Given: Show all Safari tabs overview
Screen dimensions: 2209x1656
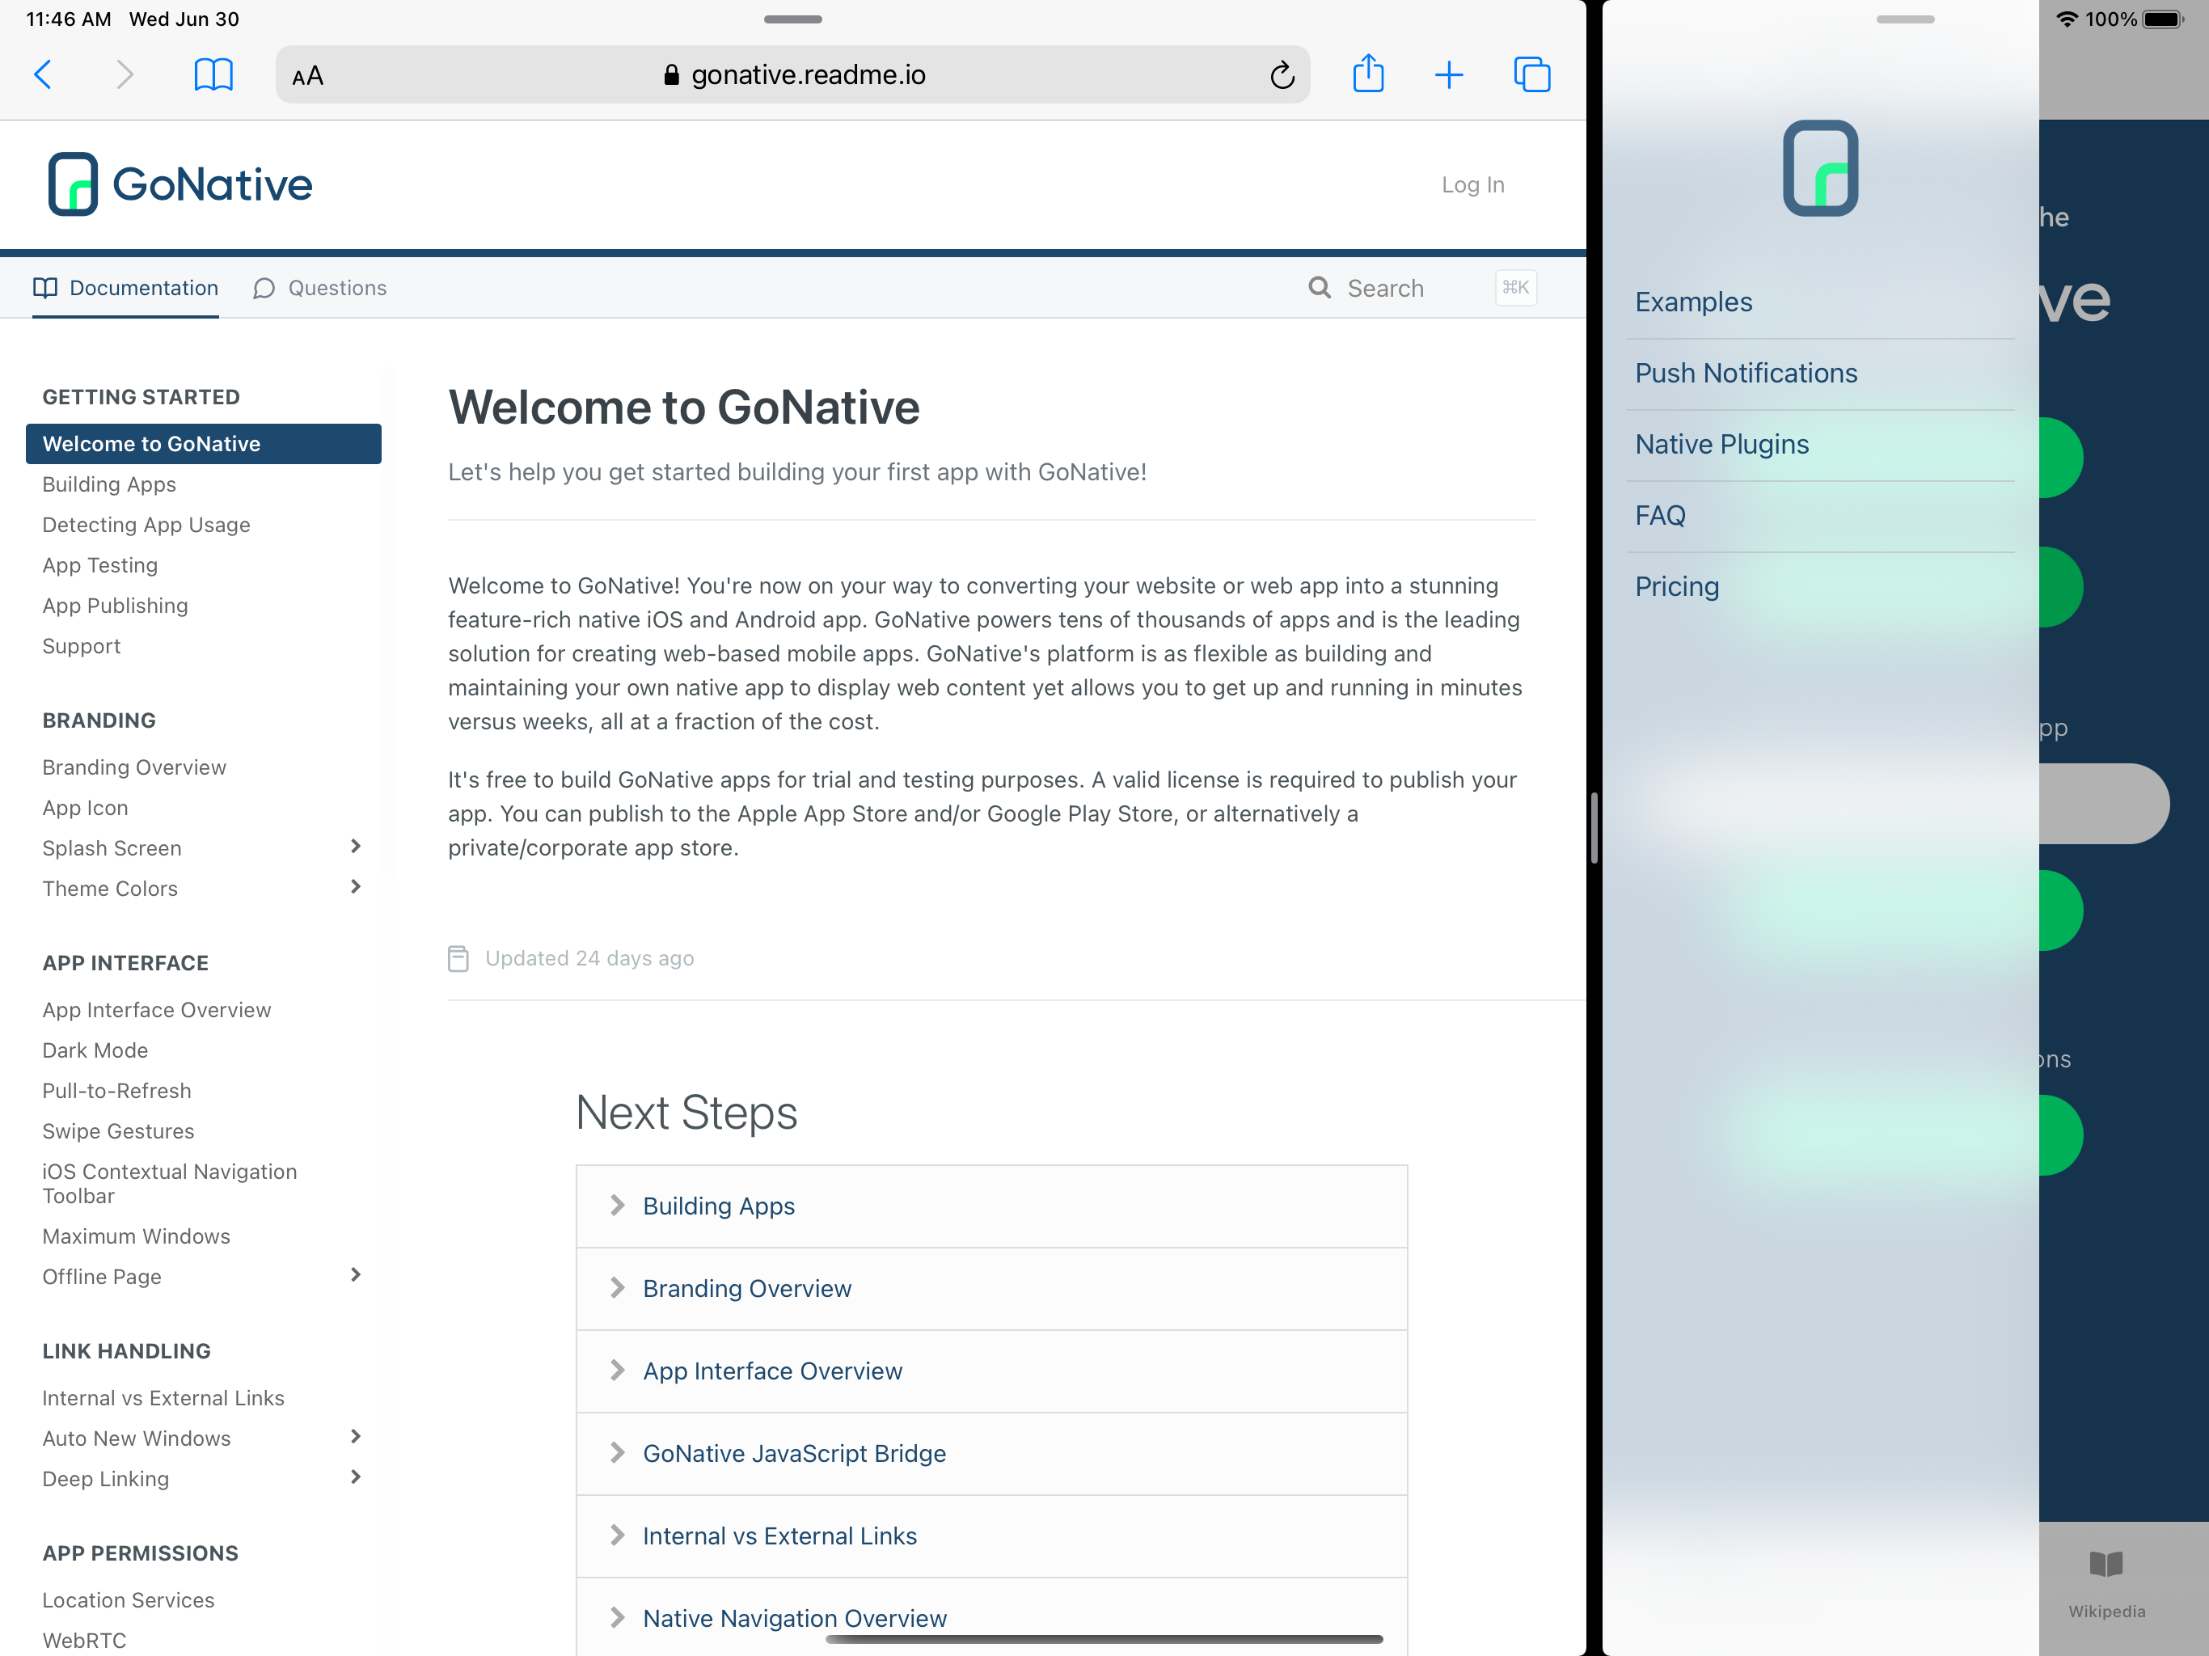Looking at the screenshot, I should pos(1532,75).
